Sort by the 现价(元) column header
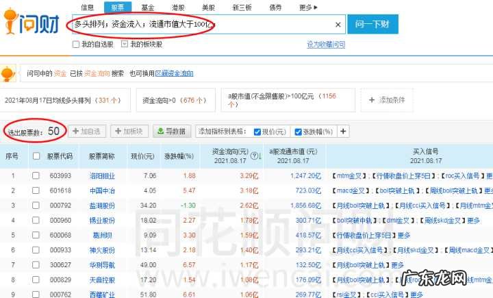Screen dimensions: 493x298 pyautogui.click(x=142, y=156)
